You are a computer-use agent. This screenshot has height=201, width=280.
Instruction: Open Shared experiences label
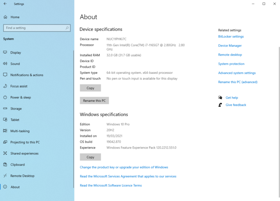point(24,154)
